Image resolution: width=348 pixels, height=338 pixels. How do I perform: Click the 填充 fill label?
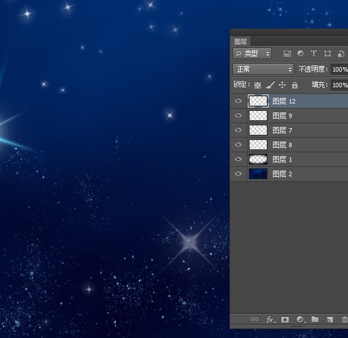click(x=320, y=85)
